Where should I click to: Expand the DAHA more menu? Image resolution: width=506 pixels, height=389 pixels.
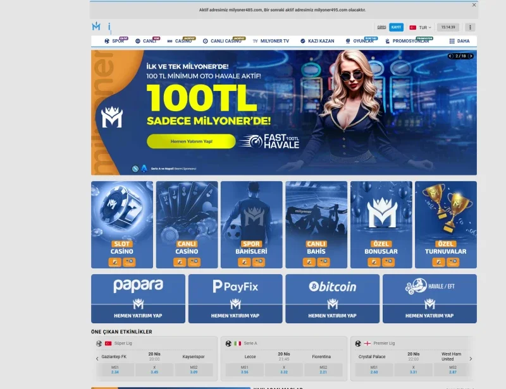(460, 41)
